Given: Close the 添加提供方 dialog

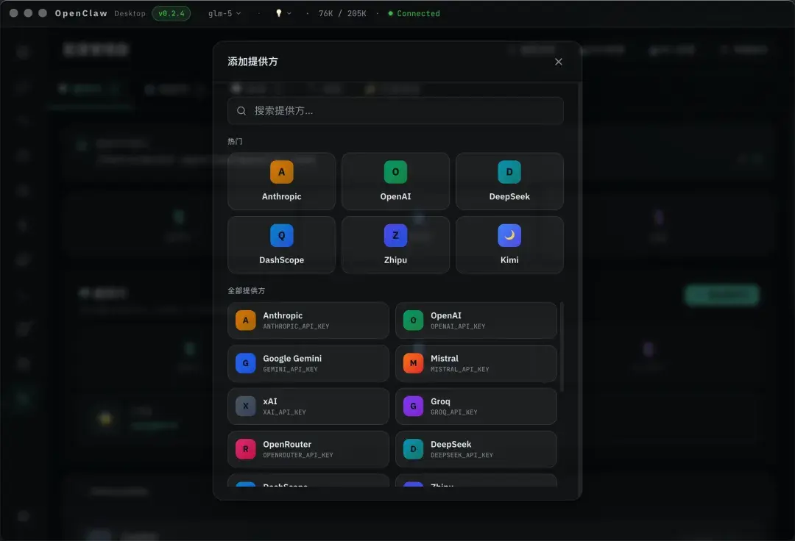Looking at the screenshot, I should coord(558,62).
